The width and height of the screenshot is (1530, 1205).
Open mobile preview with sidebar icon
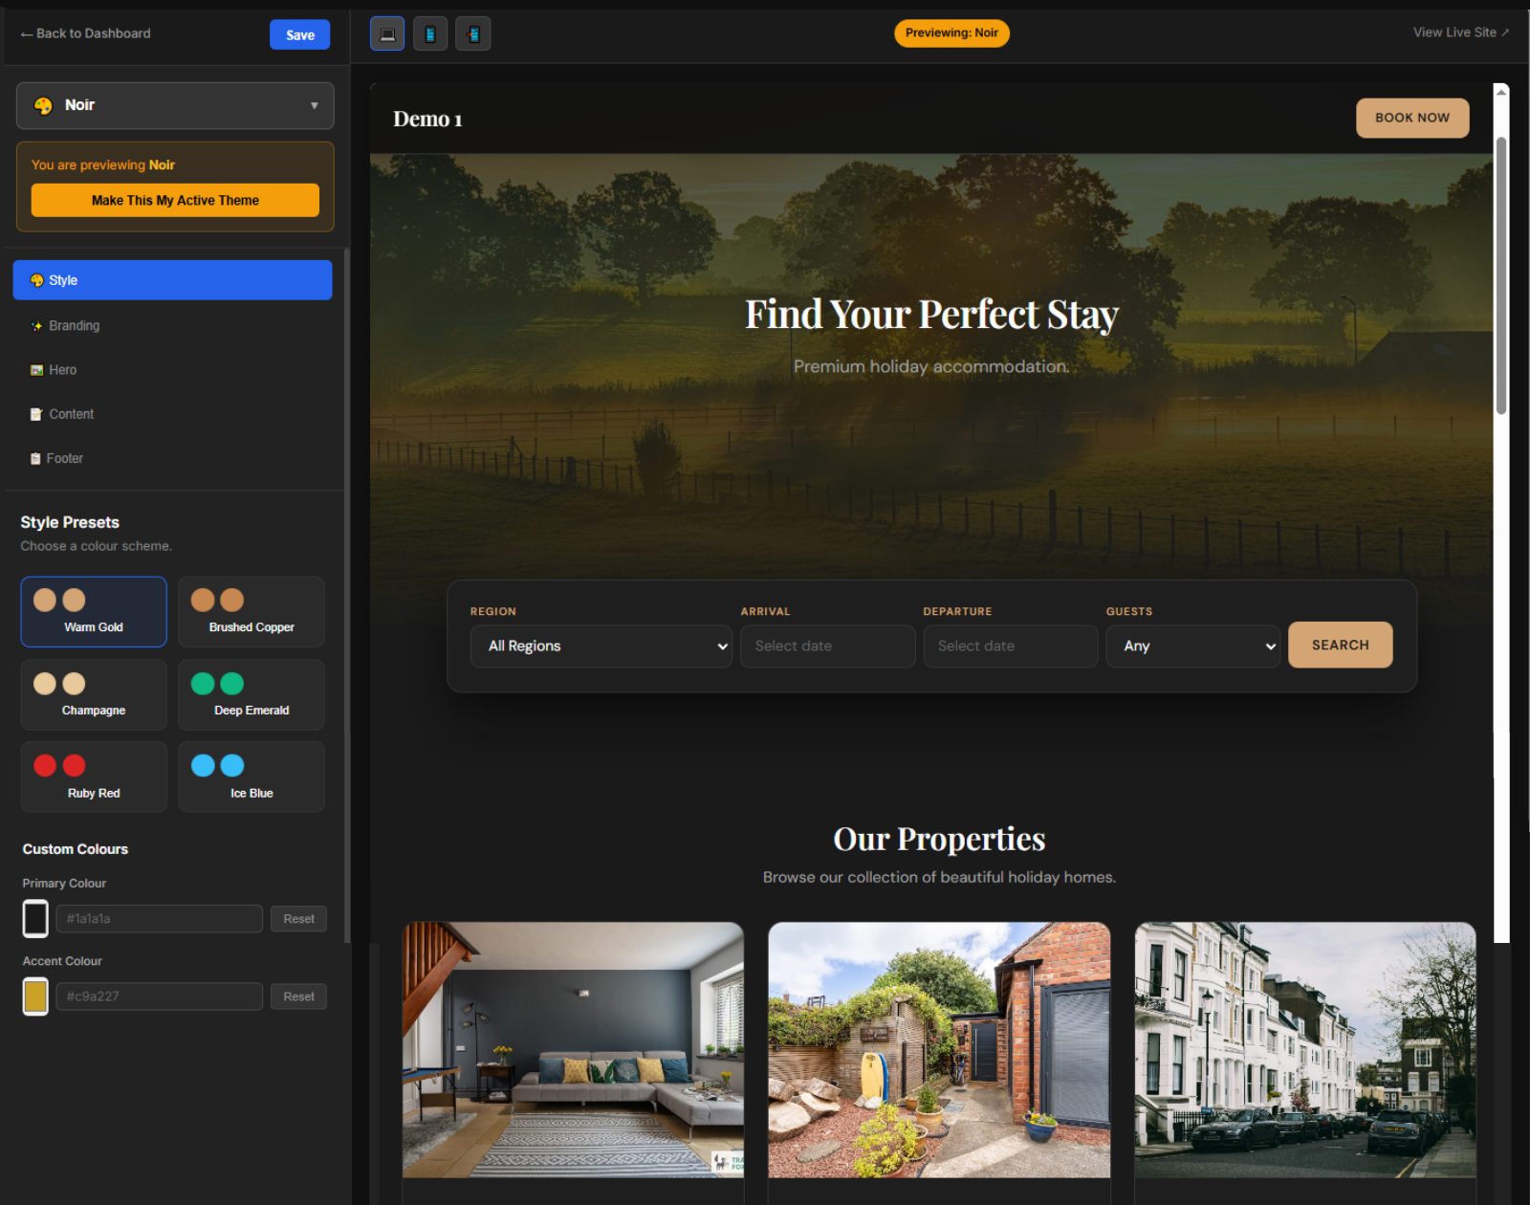coord(473,33)
